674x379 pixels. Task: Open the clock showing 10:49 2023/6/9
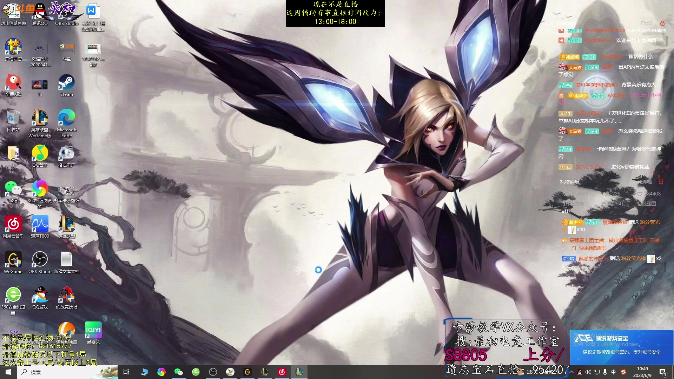[x=642, y=372]
